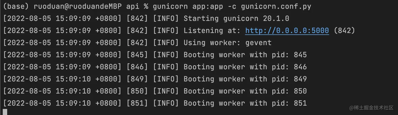Click the '[845]' process id bracket

coord(137,55)
